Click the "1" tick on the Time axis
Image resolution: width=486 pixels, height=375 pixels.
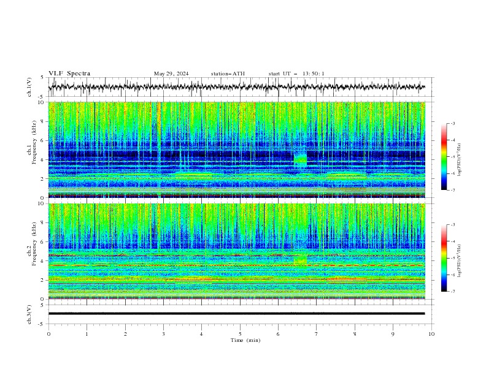coord(87,334)
